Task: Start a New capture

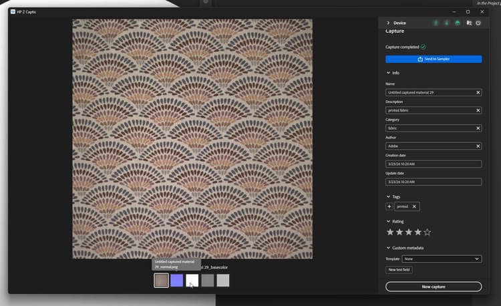Action: click(x=434, y=287)
